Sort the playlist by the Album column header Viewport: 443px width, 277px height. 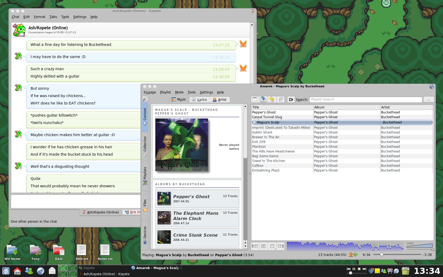[347, 107]
